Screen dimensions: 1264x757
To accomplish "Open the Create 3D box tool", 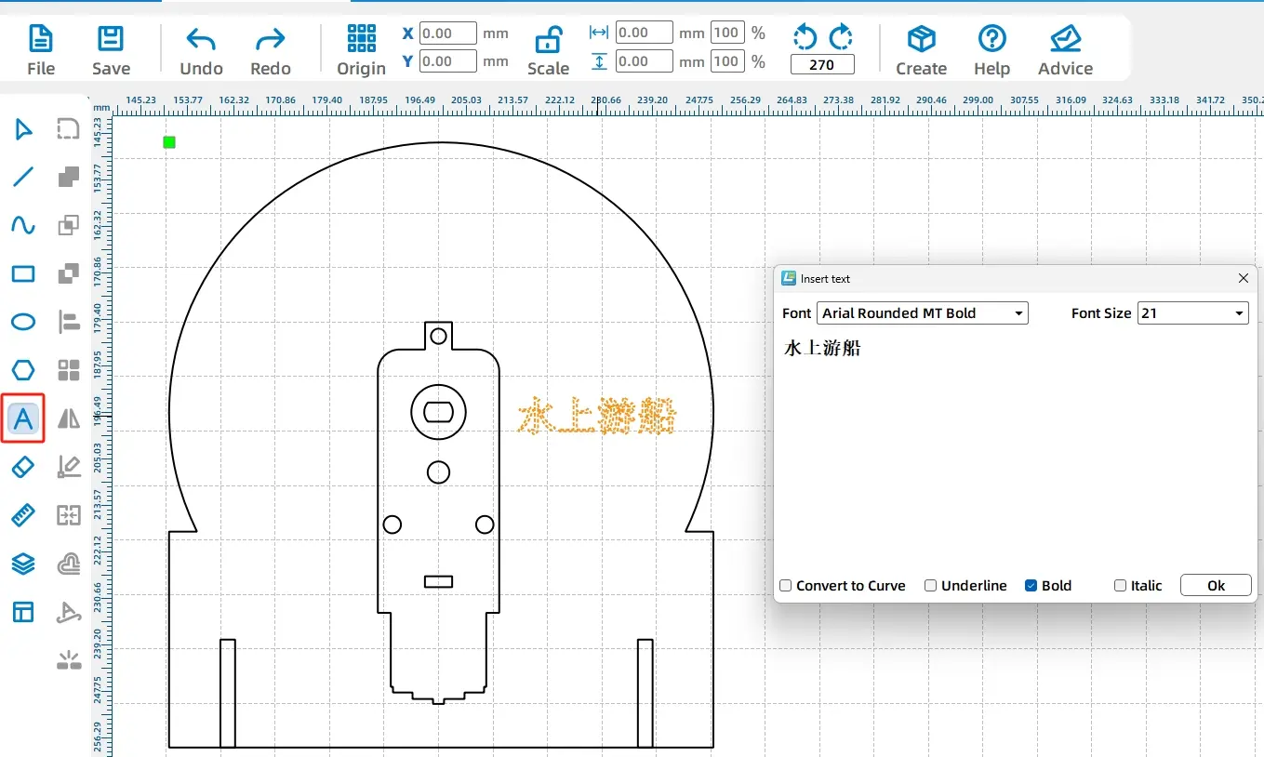I will pyautogui.click(x=921, y=50).
